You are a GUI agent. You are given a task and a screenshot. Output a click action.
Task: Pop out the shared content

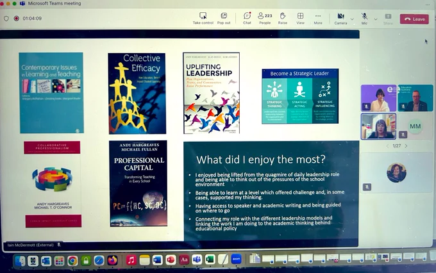224,19
